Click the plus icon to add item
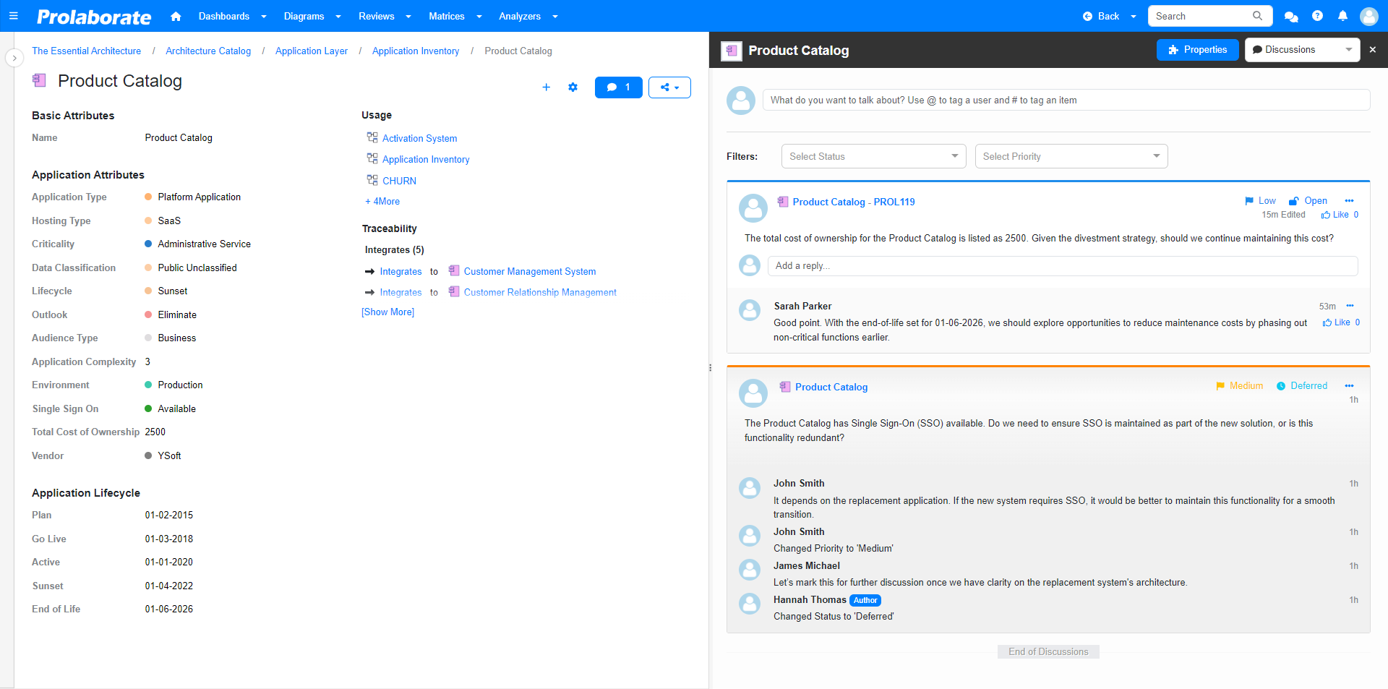This screenshot has height=689, width=1388. (x=546, y=87)
